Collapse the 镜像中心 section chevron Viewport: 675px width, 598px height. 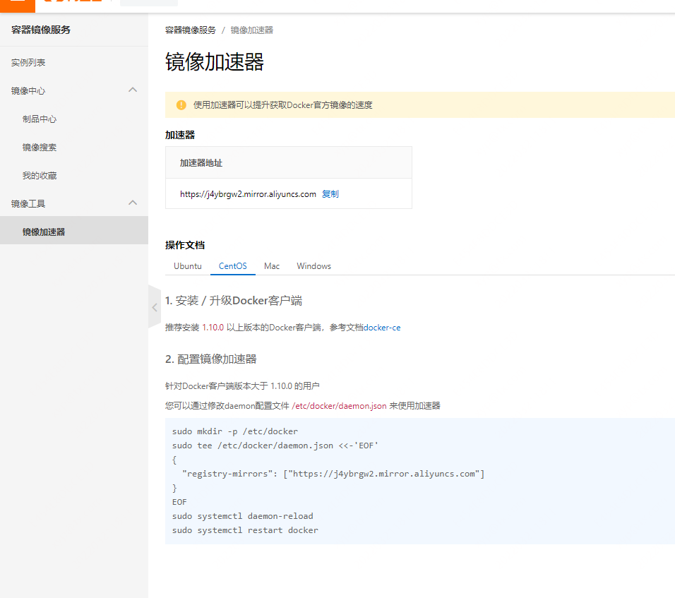[133, 90]
